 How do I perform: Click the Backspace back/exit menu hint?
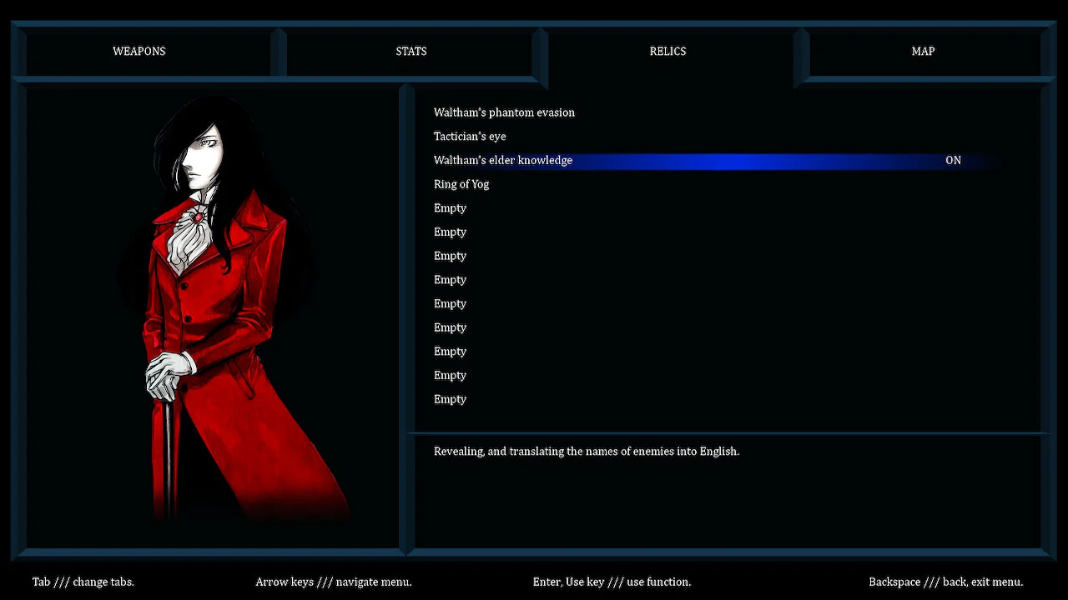(946, 582)
